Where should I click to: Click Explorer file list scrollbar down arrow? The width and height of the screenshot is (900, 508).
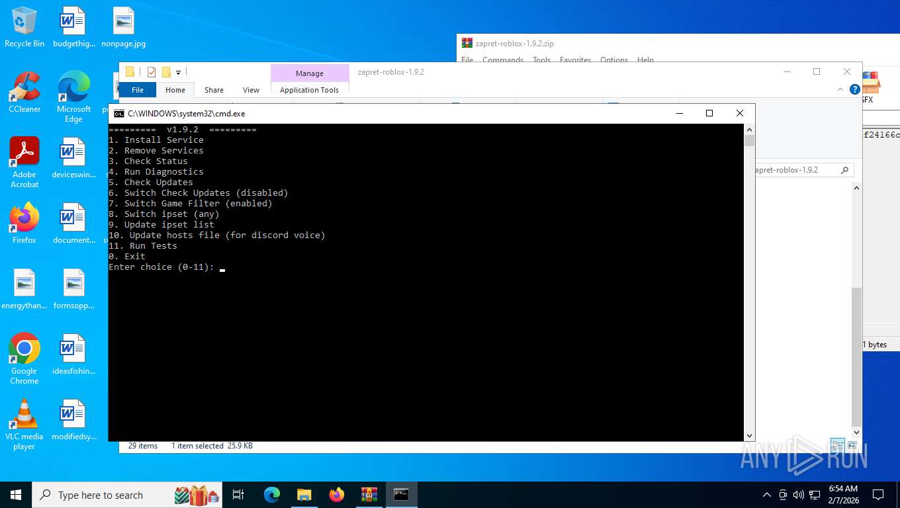coord(856,434)
